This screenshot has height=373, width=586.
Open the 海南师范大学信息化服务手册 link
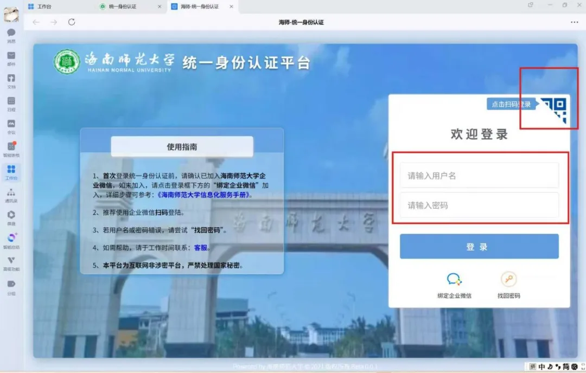point(203,195)
